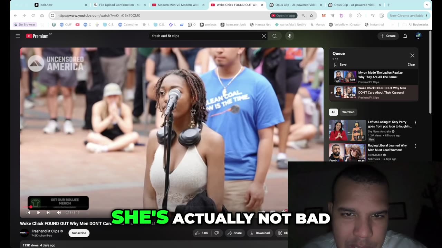Open the Chrome three-dot menu

[427, 15]
